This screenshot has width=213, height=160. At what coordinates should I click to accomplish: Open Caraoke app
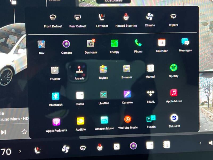[127, 94]
